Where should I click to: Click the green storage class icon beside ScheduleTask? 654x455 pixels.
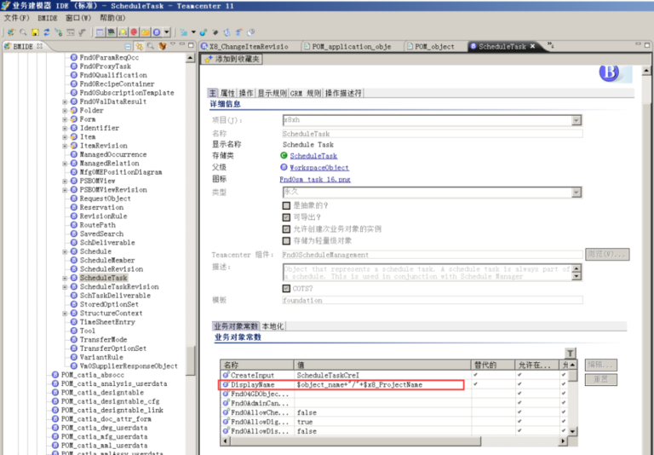pyautogui.click(x=284, y=155)
